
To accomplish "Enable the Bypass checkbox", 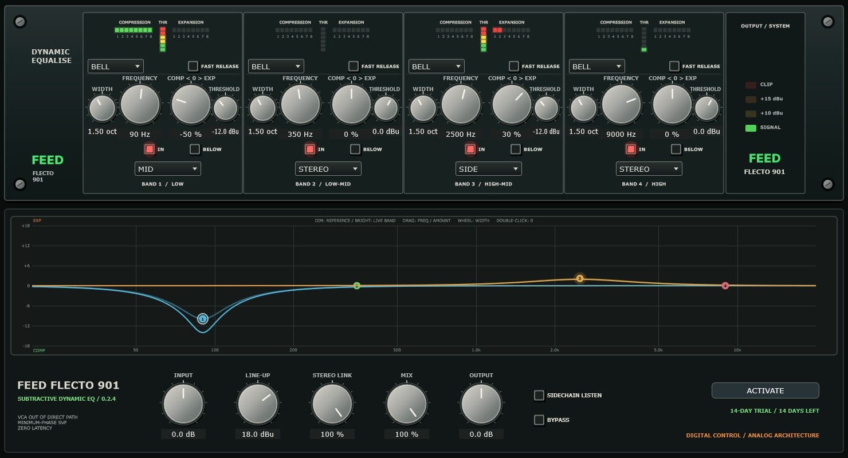I will click(x=539, y=420).
